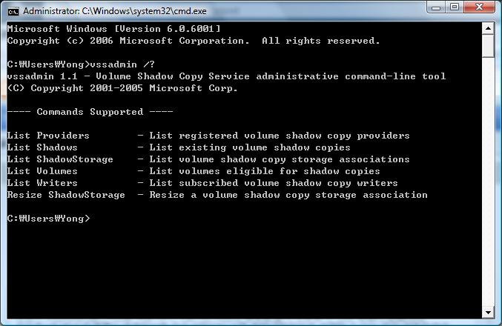The height and width of the screenshot is (326, 502).
Task: Open the cmd.exe system menu icon
Action: (13, 12)
